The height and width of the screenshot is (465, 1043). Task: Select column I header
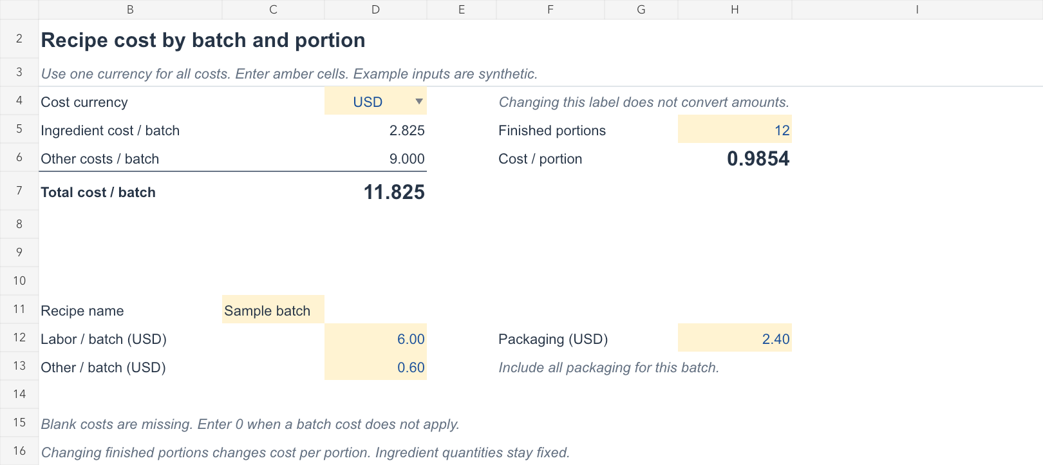coord(917,10)
